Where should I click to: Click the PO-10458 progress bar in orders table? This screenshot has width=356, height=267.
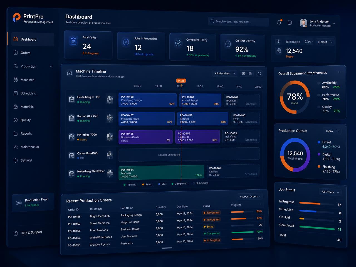(242, 212)
